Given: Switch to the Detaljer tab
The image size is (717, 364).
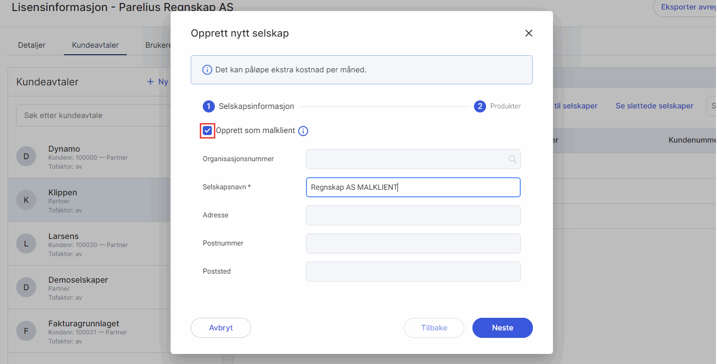Looking at the screenshot, I should click(x=32, y=45).
